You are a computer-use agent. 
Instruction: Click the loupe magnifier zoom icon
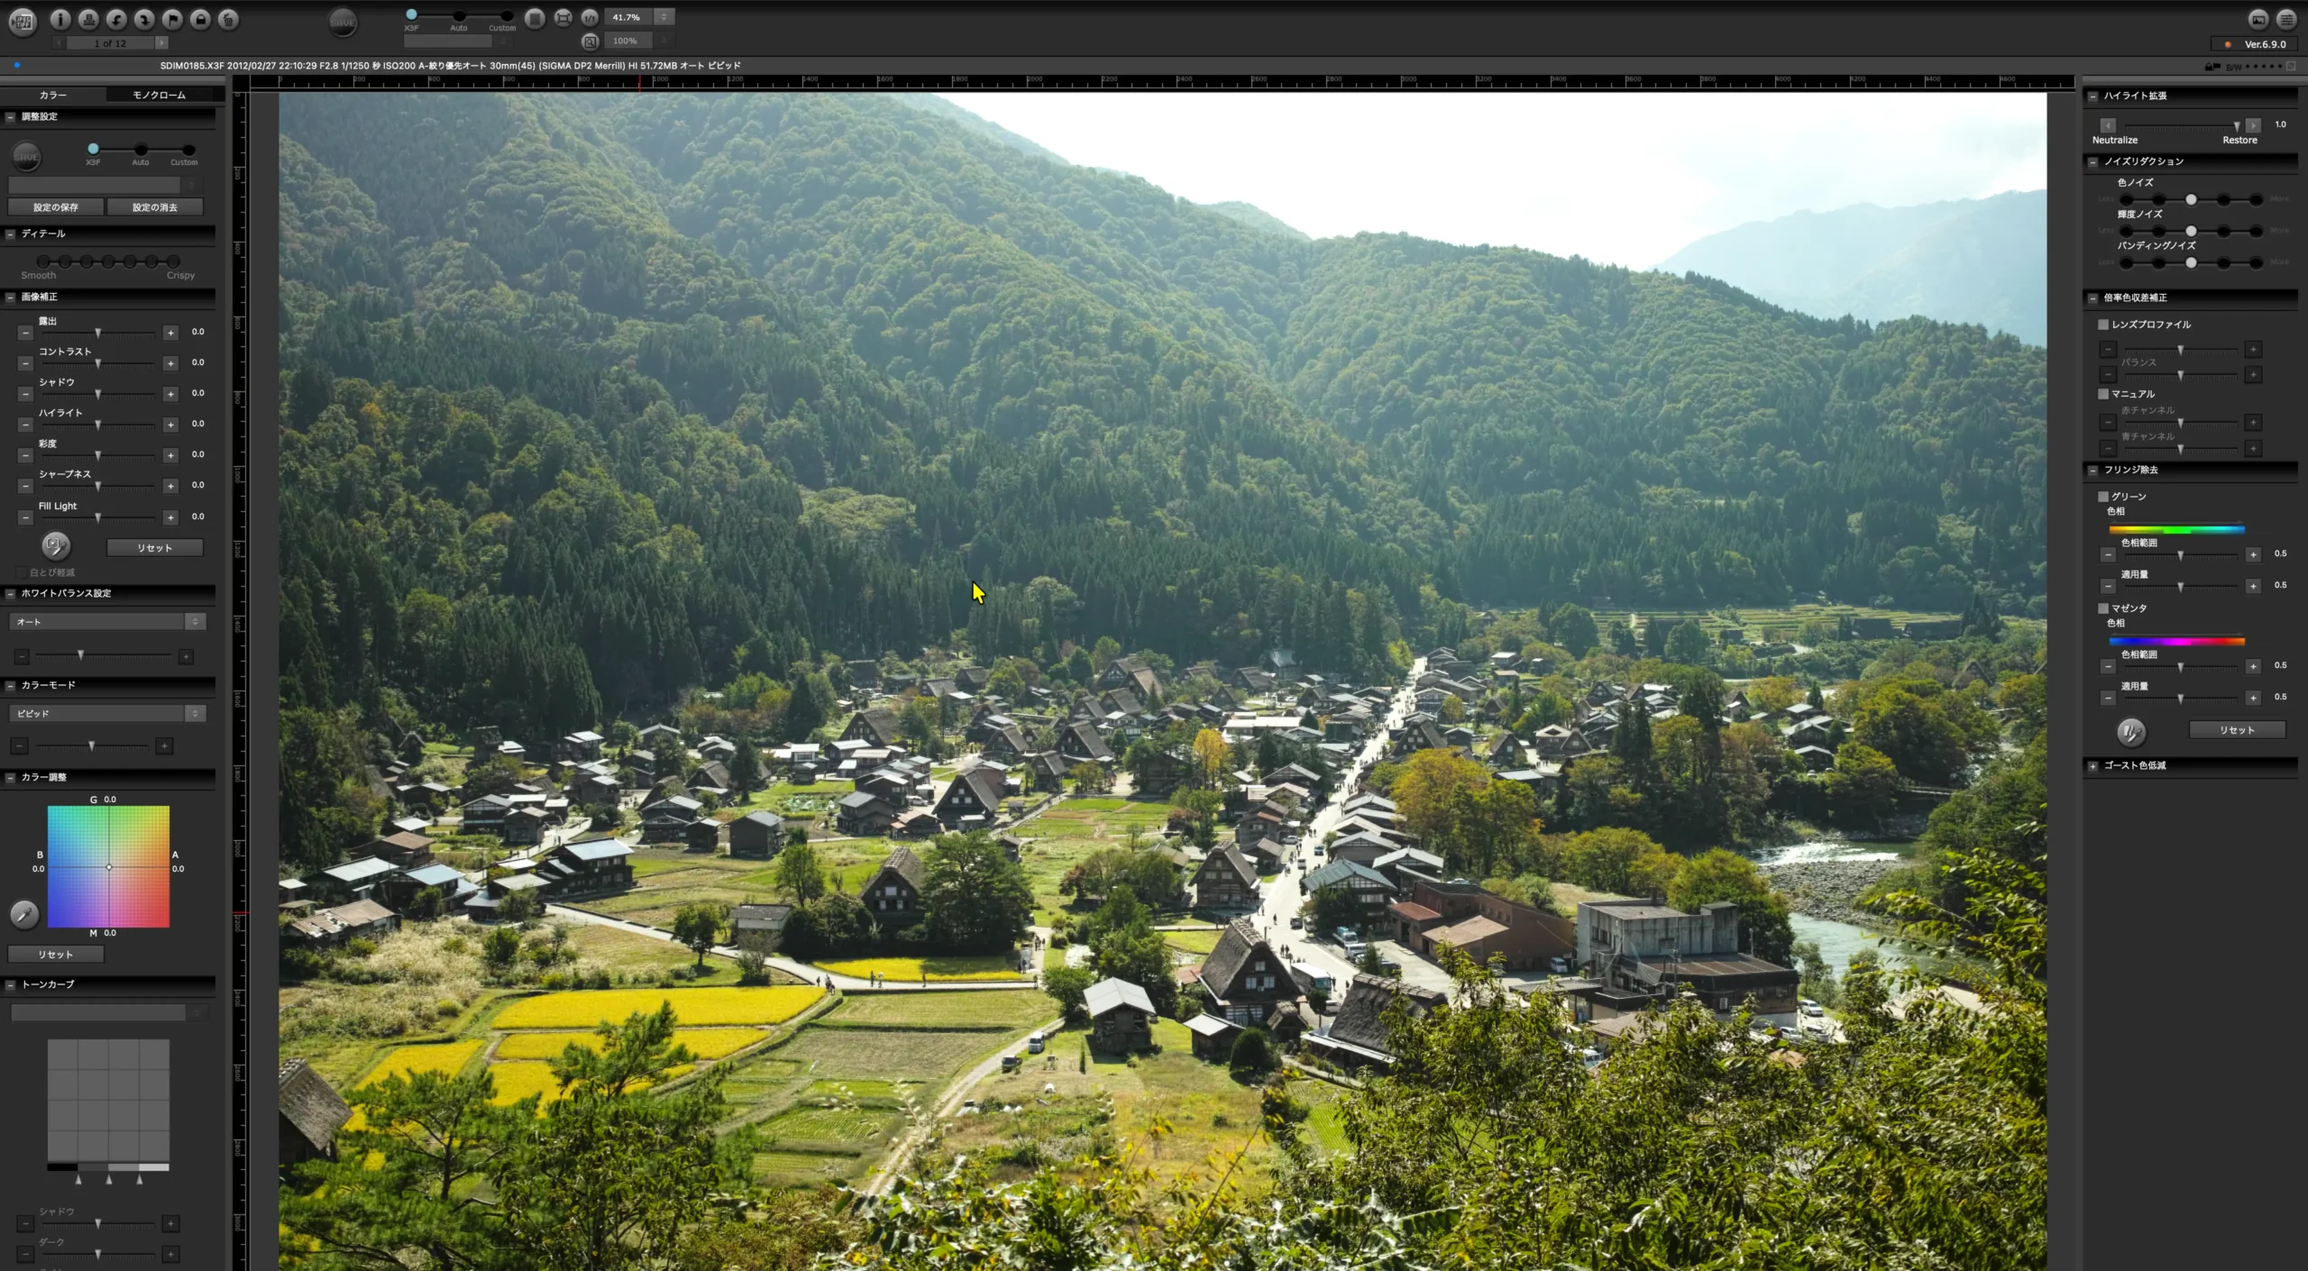[590, 41]
